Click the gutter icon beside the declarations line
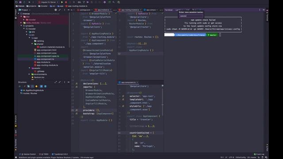 pyautogui.click(x=76, y=83)
